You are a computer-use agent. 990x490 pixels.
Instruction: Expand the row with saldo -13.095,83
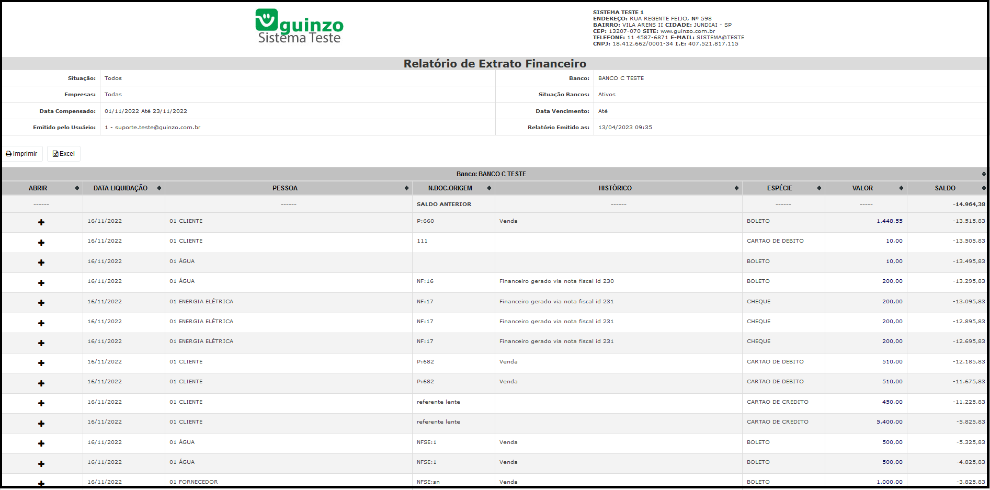[x=41, y=303]
